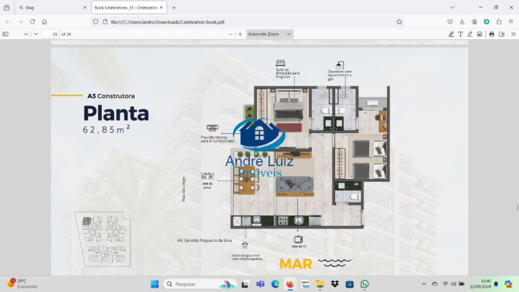Click the 'AV. Geraldo Nogueira da Silva' label
The height and width of the screenshot is (292, 519).
[204, 241]
